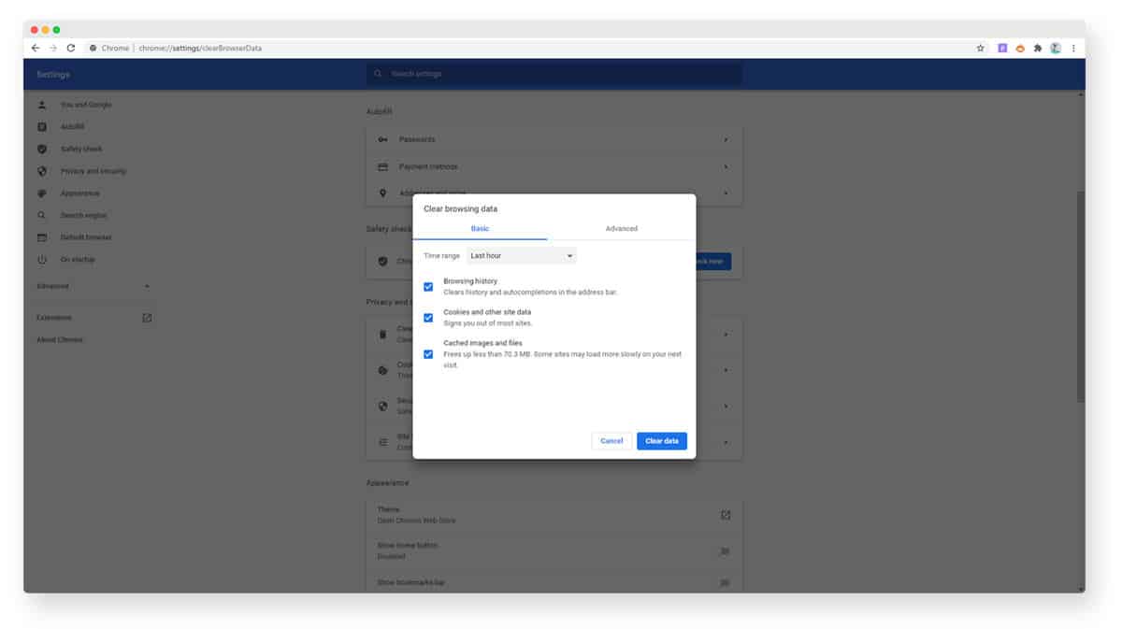Click the chevron on the globe-shield Privacy row
Image resolution: width=1122 pixels, height=629 pixels.
point(726,407)
